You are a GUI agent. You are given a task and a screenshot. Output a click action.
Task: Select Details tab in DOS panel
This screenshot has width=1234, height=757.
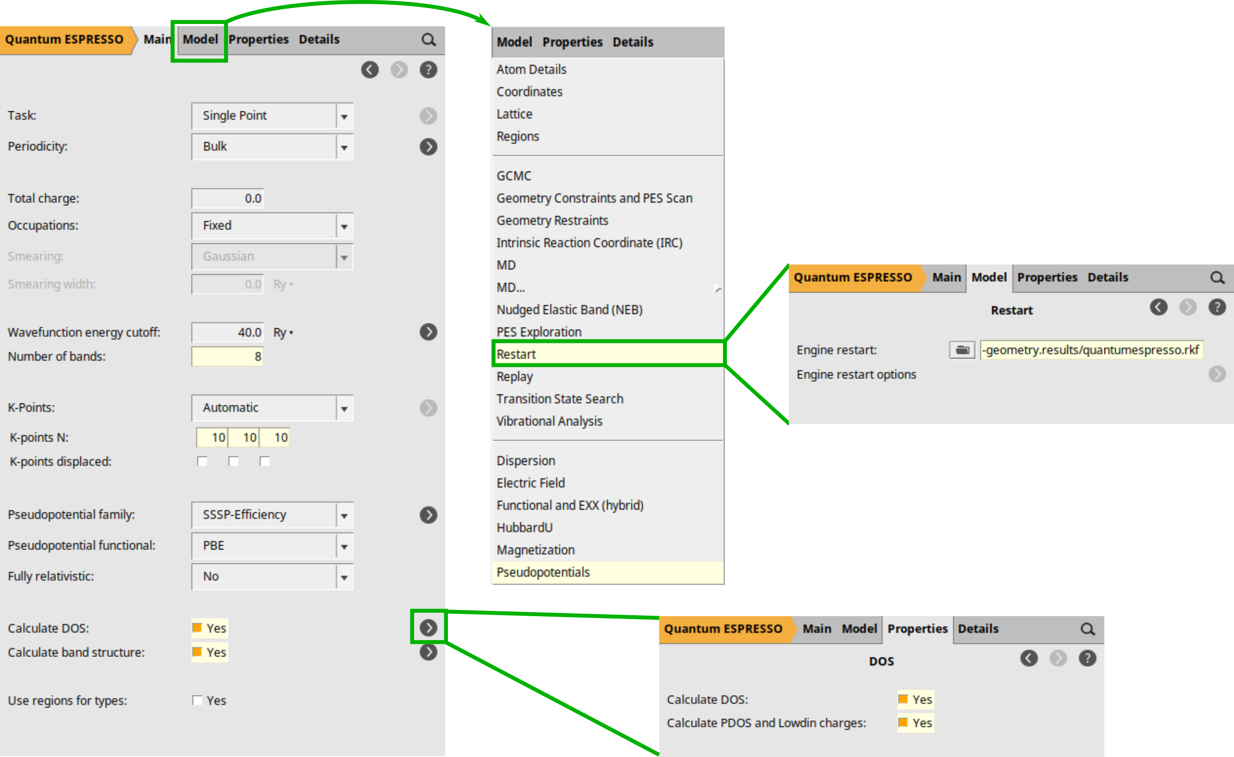pyautogui.click(x=978, y=629)
